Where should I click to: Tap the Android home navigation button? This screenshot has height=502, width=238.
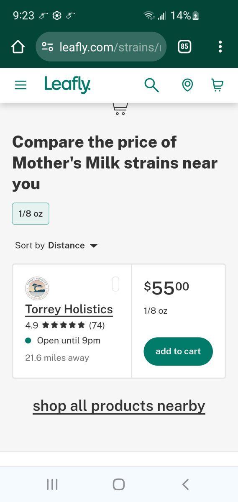point(119,484)
